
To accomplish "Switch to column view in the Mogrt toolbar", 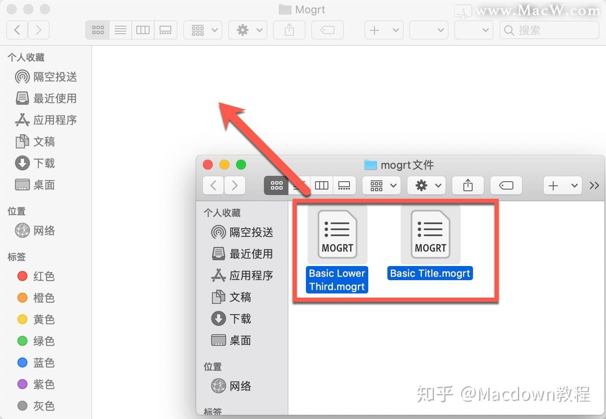I will click(x=143, y=30).
